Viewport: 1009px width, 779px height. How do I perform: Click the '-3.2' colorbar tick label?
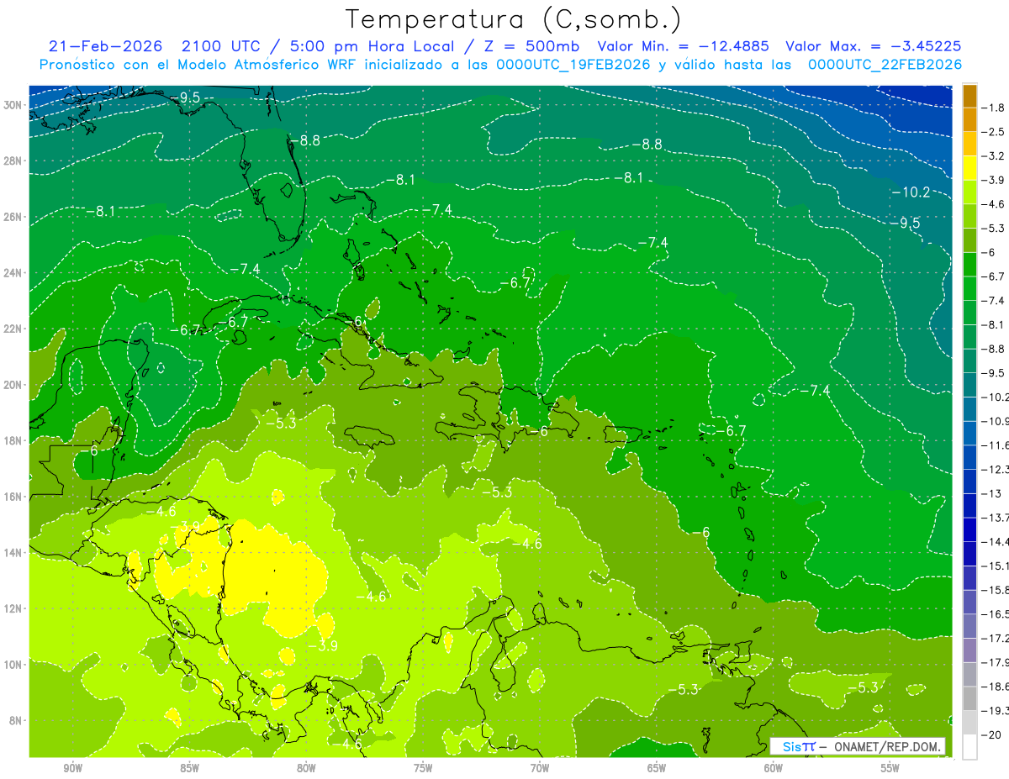coord(993,156)
